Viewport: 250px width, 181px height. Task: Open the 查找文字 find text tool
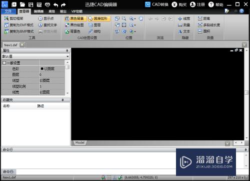coord(47,25)
